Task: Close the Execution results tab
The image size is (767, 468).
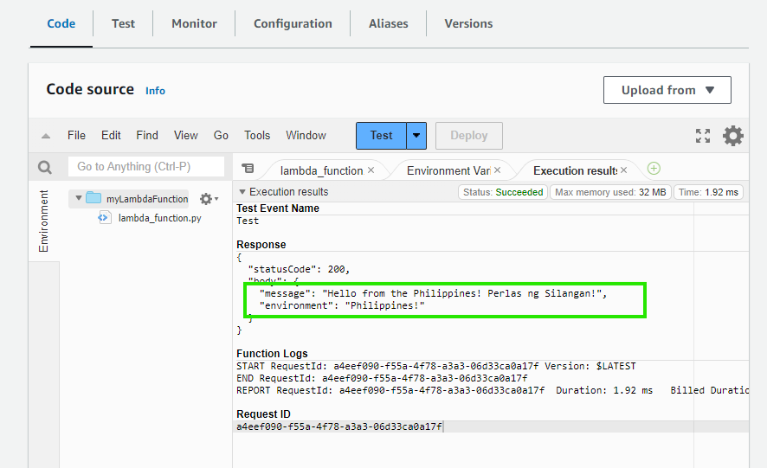Action: click(x=623, y=170)
